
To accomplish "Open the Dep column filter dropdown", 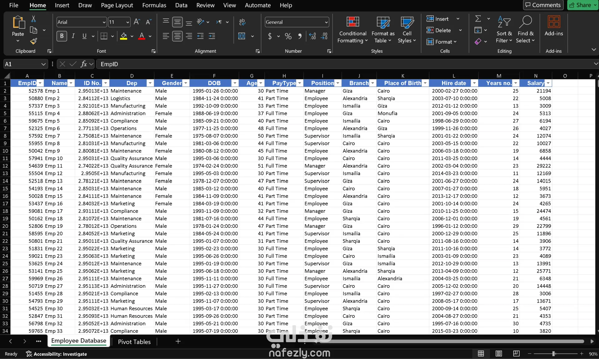I will pos(150,83).
